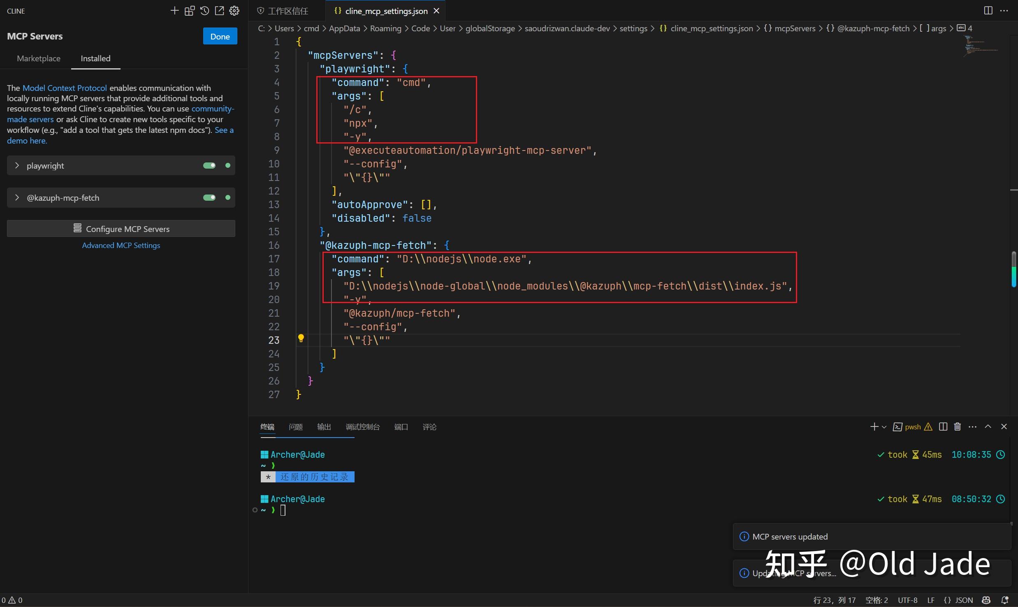Expand the @kazuph-mcp-fetch server details
1018x607 pixels.
click(x=17, y=197)
